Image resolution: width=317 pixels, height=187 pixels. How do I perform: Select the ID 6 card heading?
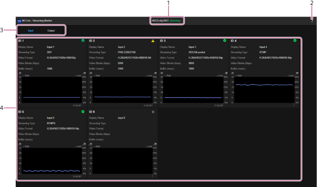coord(92,112)
